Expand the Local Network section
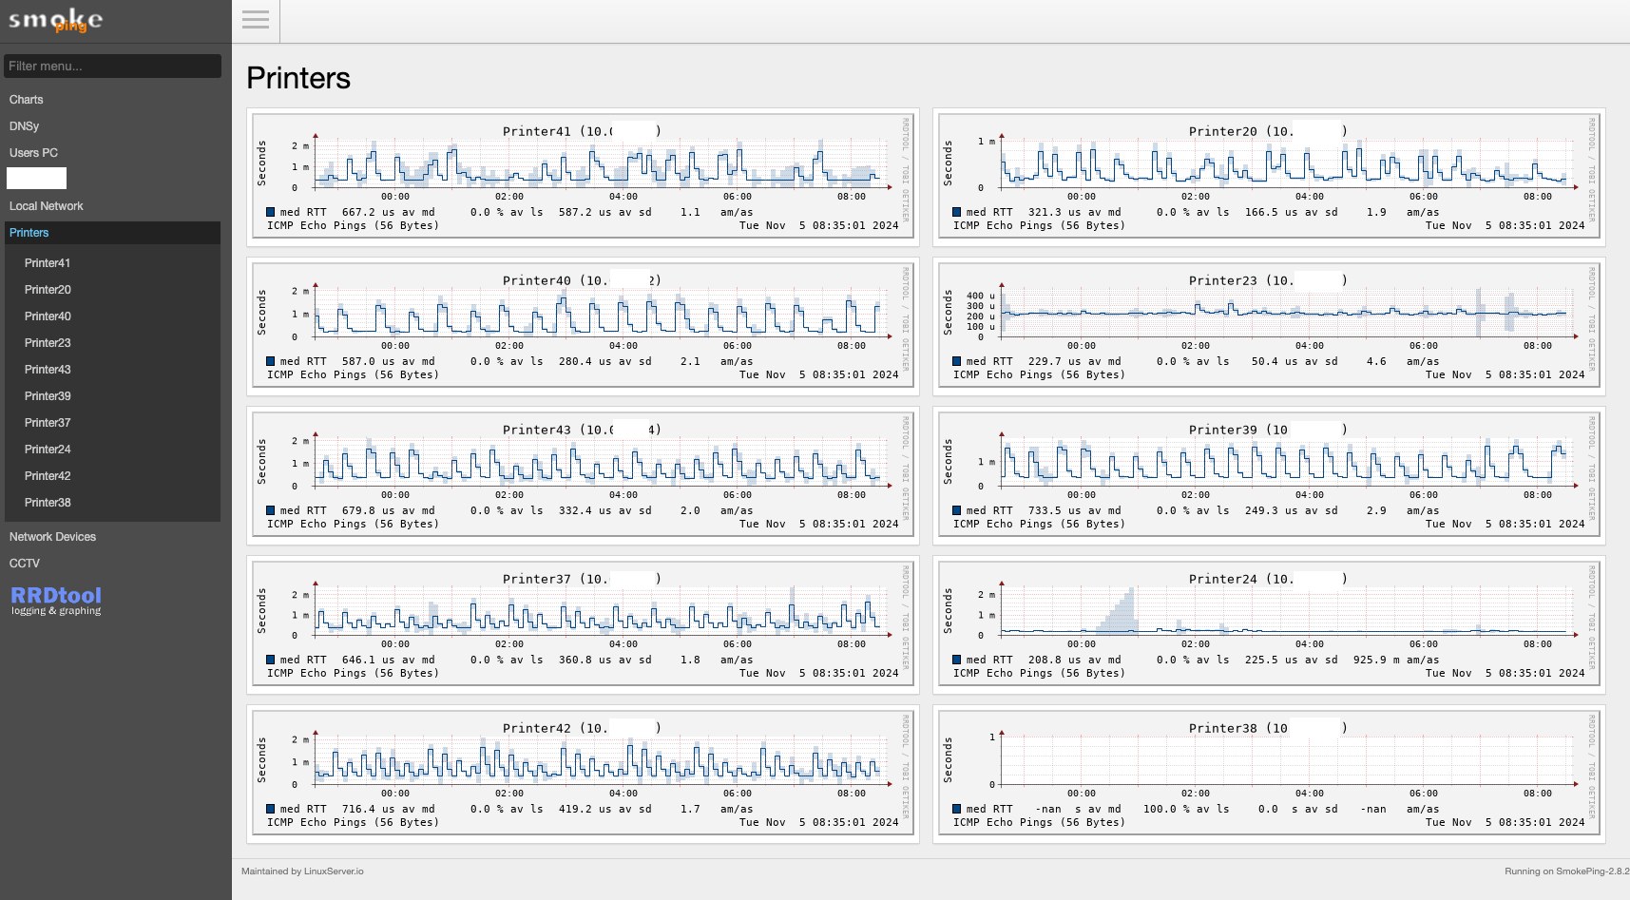This screenshot has width=1630, height=900. click(47, 206)
